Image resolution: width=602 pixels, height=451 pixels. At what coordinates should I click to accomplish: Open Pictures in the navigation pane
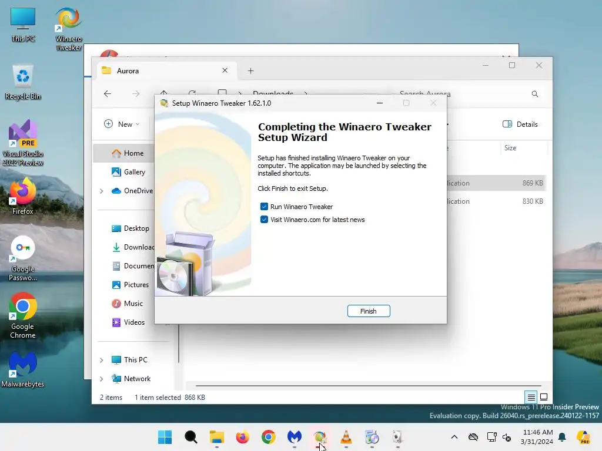click(130, 285)
